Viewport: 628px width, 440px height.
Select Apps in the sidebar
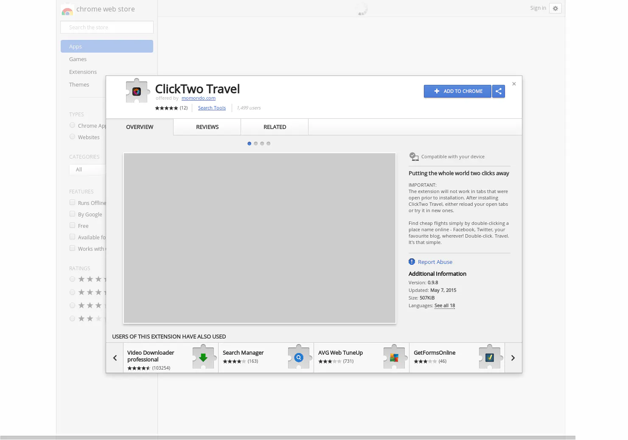click(107, 46)
